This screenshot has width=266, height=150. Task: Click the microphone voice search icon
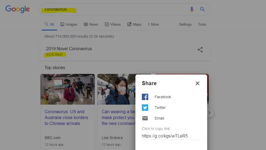pyautogui.click(x=192, y=9)
